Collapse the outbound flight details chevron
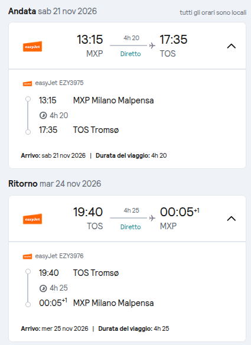The width and height of the screenshot is (251, 345). [232, 46]
